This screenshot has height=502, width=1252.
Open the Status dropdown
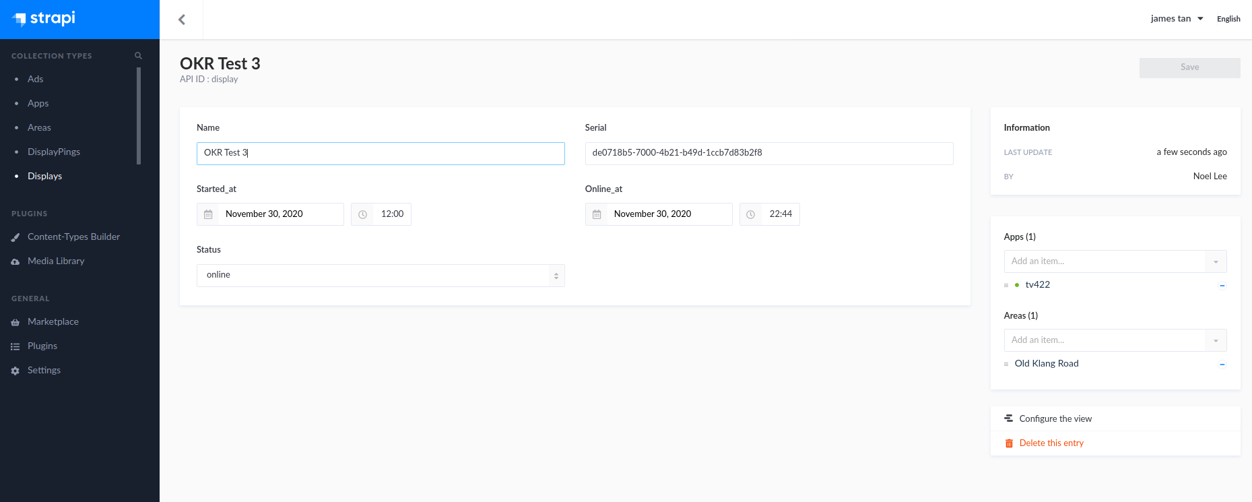(x=381, y=276)
